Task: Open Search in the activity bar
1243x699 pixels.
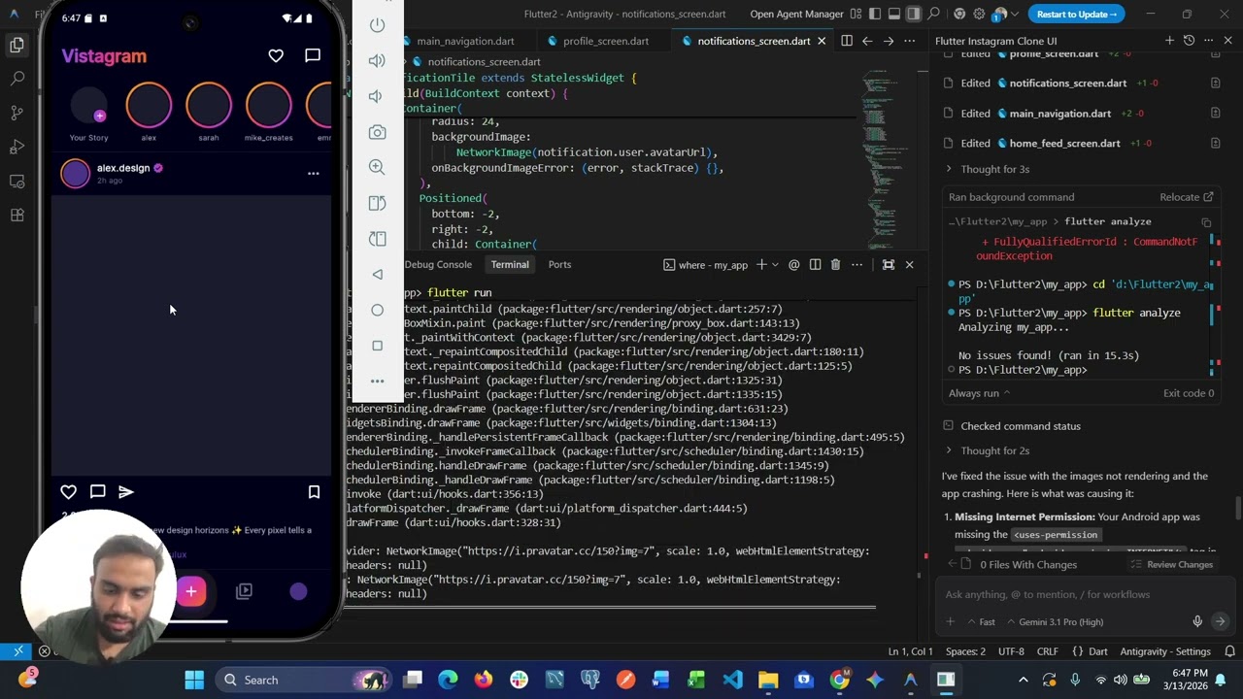Action: click(17, 79)
